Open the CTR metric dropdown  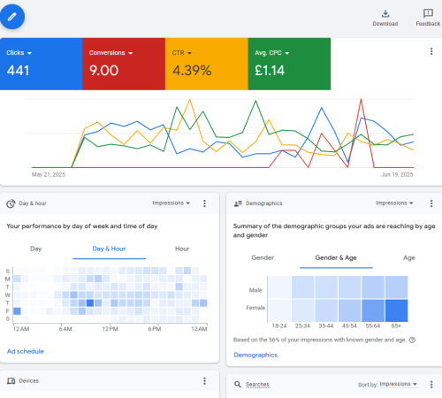tap(182, 53)
